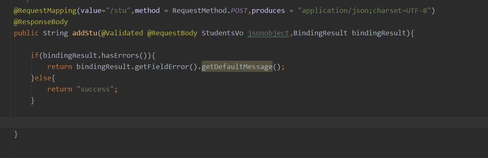The width and height of the screenshot is (488, 158).
Task: Click the underlined jsonobject parameter
Action: click(x=268, y=33)
